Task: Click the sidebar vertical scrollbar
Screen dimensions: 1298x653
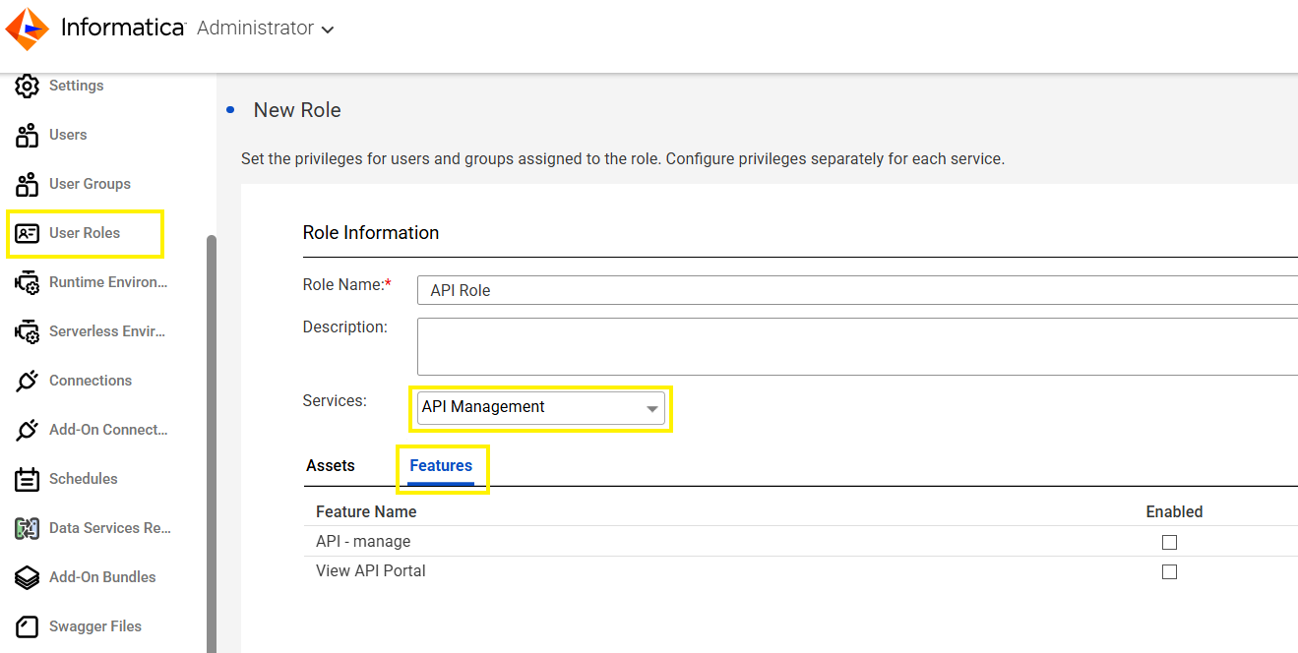Action: tap(212, 443)
